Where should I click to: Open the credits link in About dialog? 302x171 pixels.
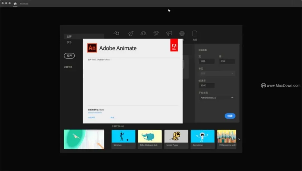pos(112,117)
